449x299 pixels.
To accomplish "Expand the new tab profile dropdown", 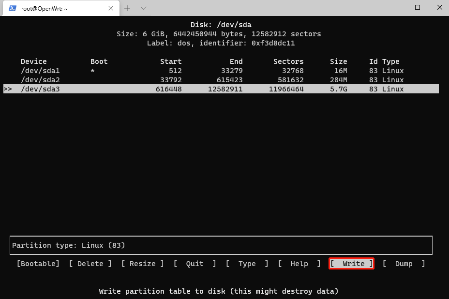I will pos(143,8).
